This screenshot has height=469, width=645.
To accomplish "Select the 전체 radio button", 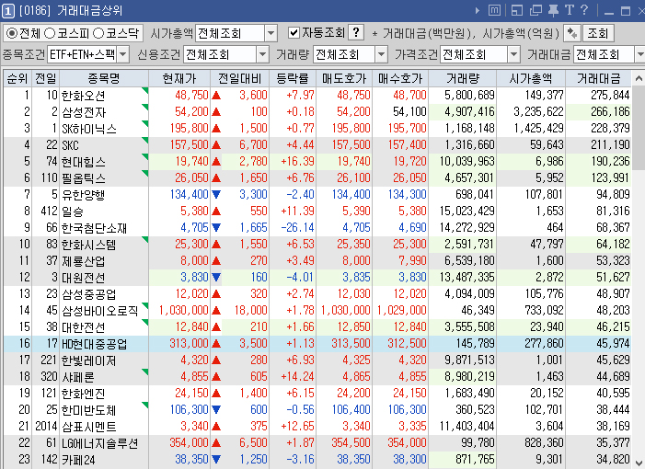I will point(12,33).
